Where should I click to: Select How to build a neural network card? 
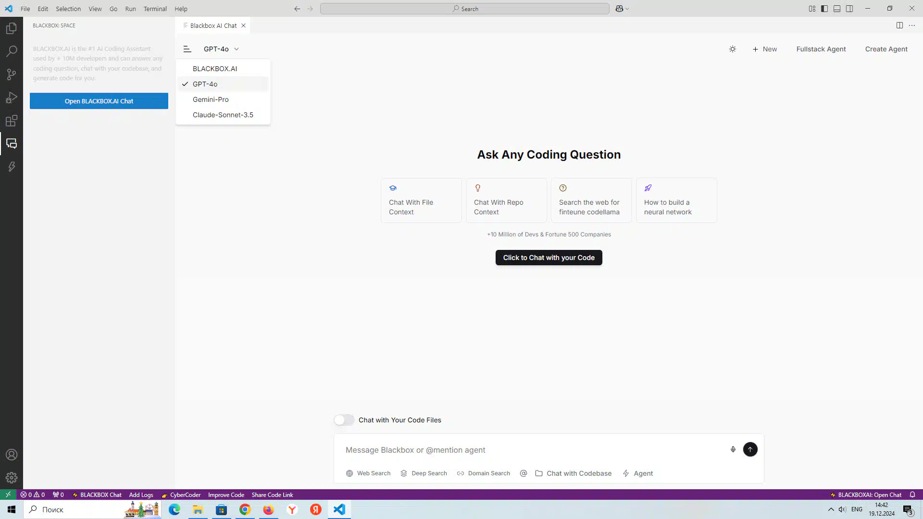[676, 200]
